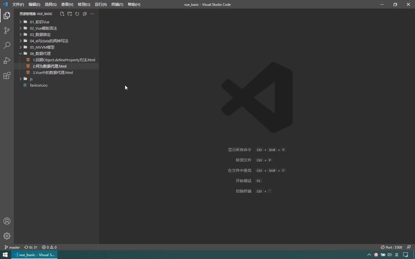Open the Source Control view
415x259 pixels.
click(7, 31)
